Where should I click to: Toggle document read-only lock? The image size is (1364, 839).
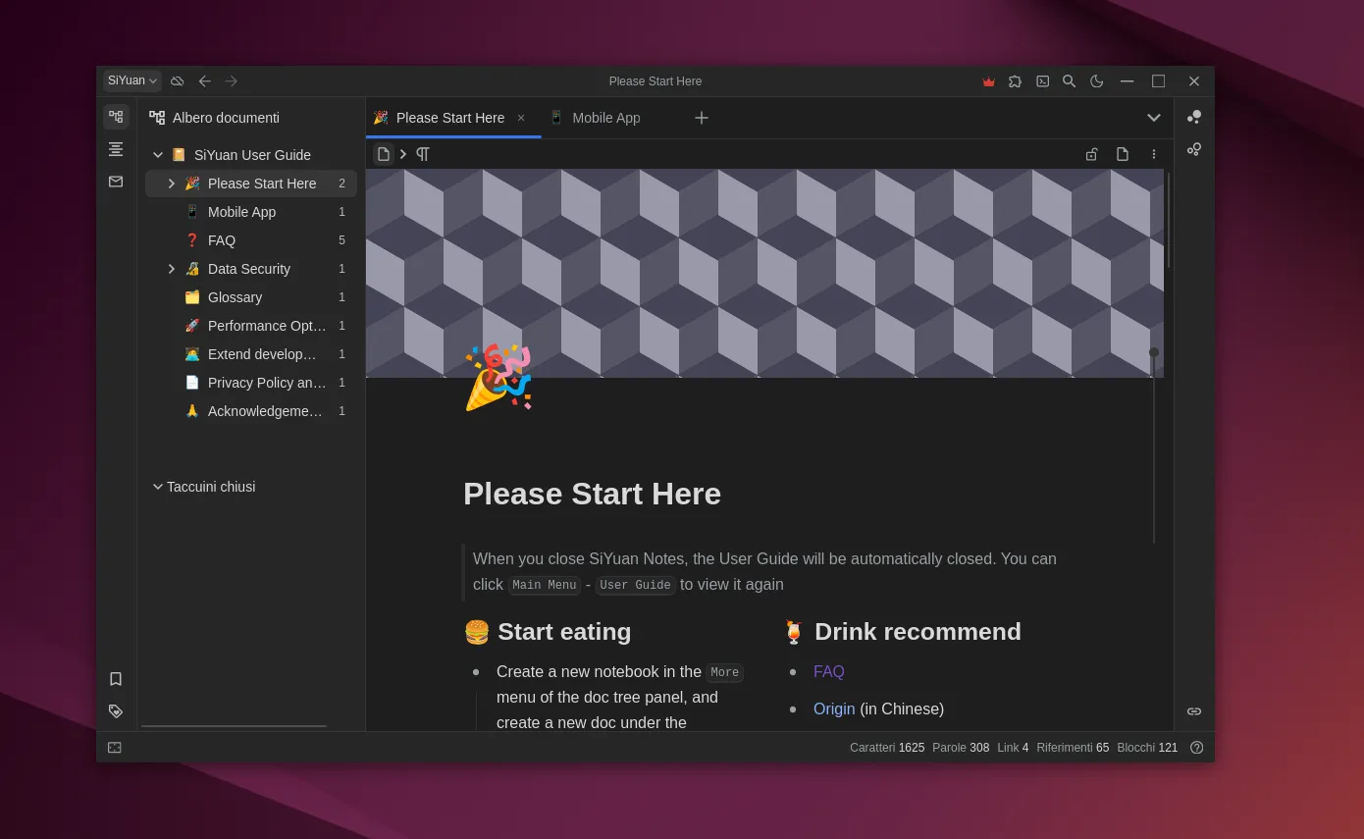coord(1091,154)
